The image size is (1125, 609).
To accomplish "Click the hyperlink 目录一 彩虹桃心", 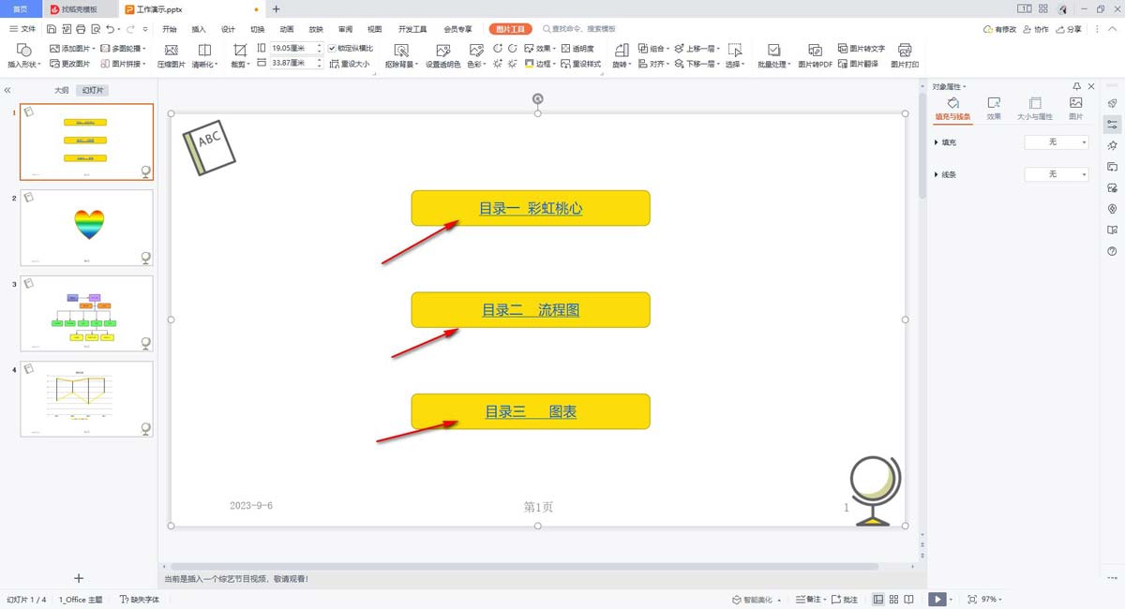I will (531, 208).
